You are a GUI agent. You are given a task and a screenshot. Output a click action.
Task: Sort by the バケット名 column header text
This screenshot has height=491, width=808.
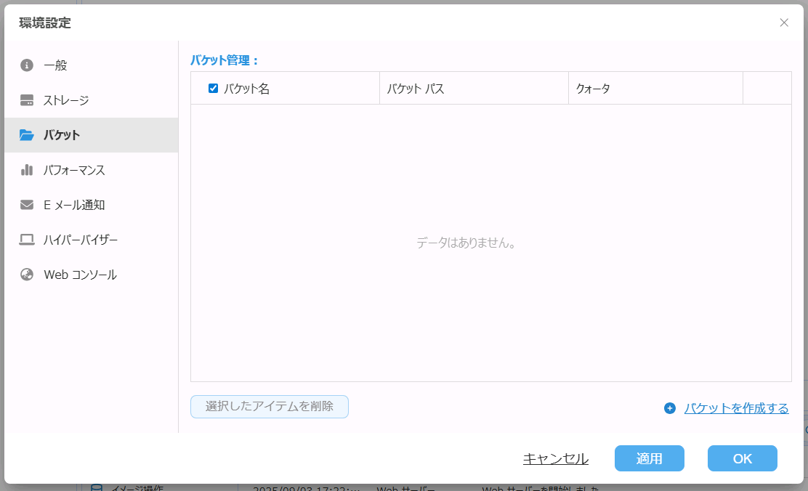[x=246, y=89]
